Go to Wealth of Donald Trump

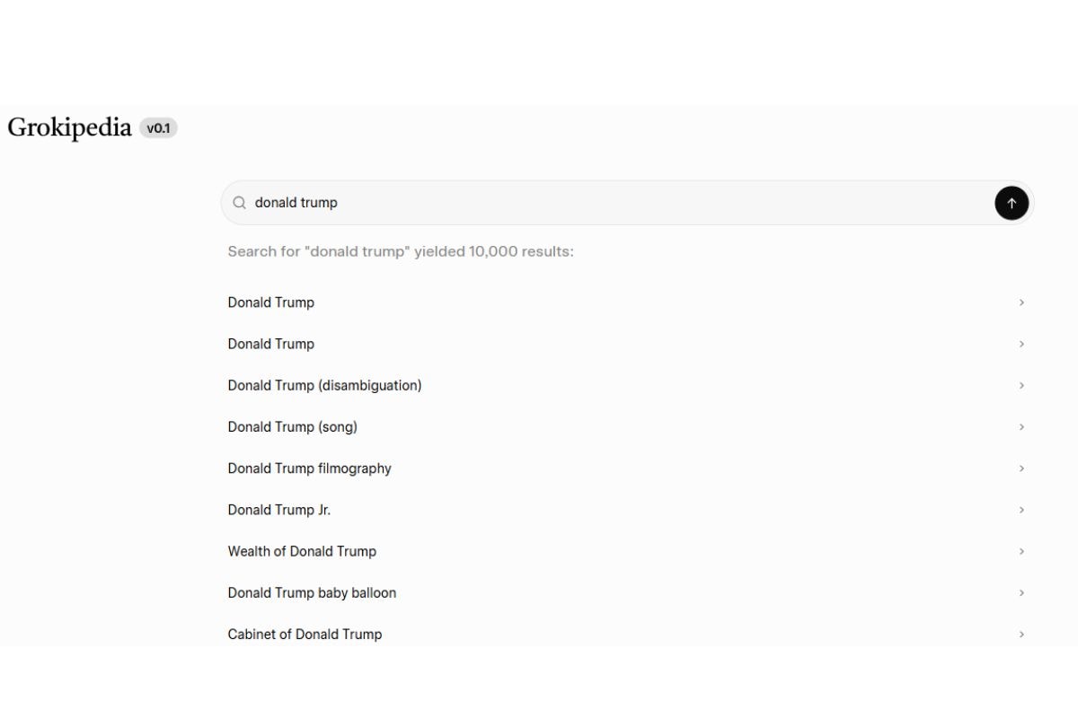coord(302,551)
